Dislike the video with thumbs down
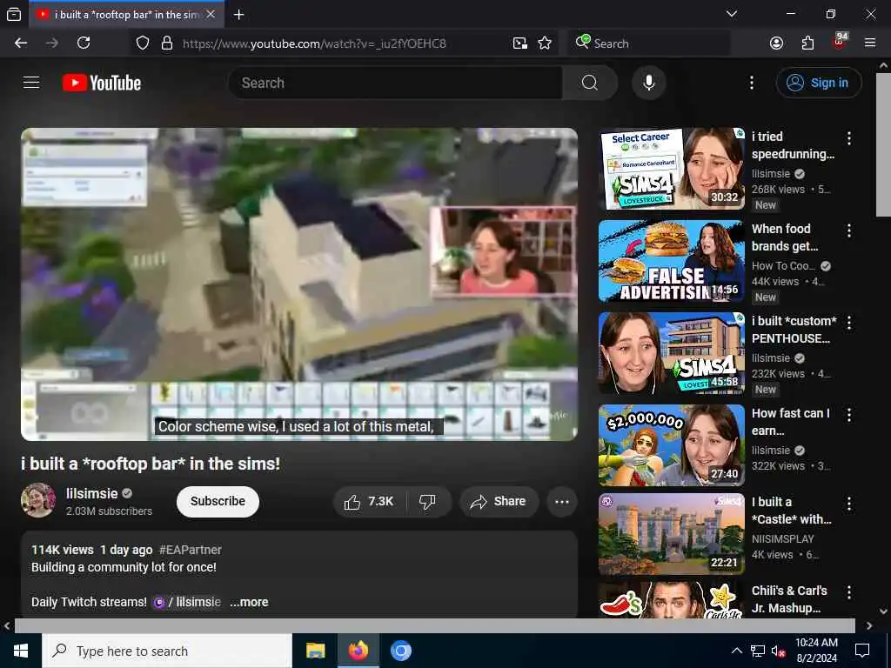The width and height of the screenshot is (891, 668). coord(428,502)
